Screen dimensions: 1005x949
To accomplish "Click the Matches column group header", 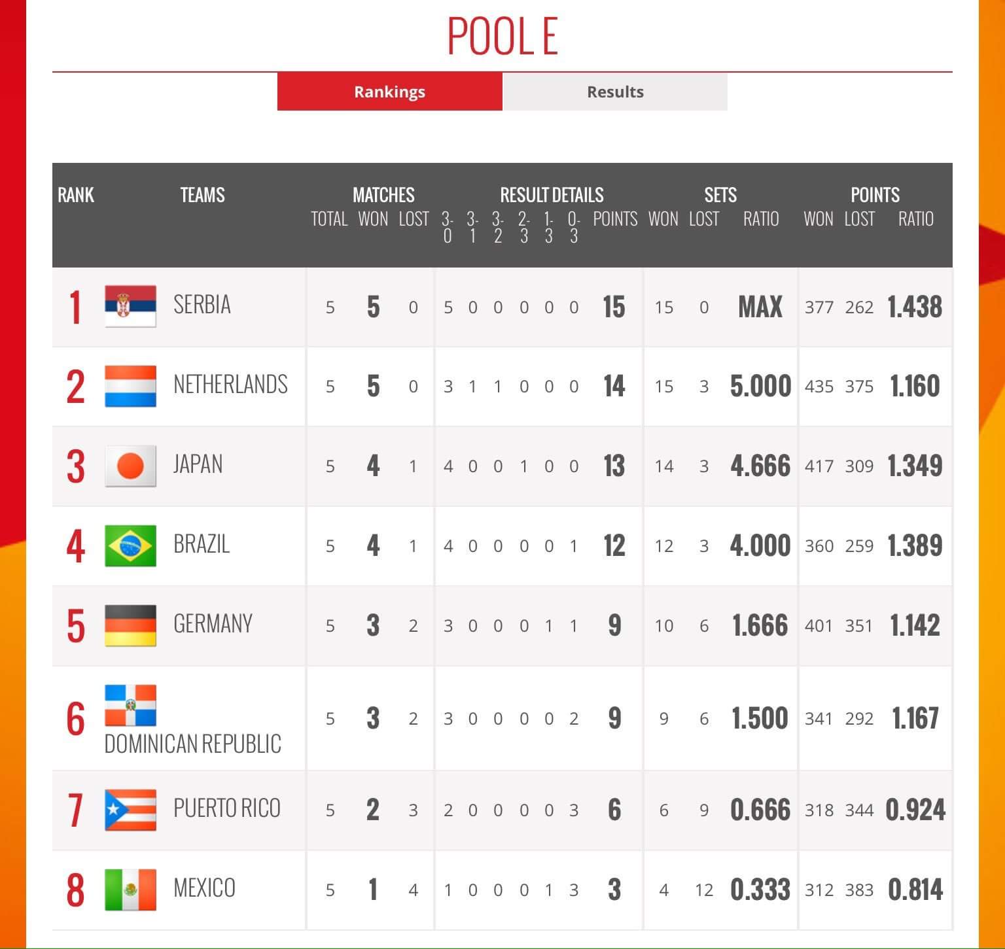I will tap(383, 195).
